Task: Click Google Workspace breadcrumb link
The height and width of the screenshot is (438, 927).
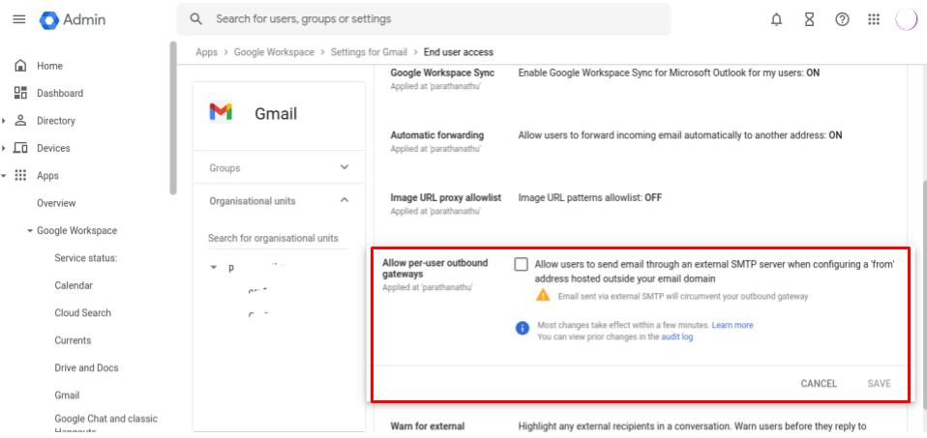Action: [274, 52]
